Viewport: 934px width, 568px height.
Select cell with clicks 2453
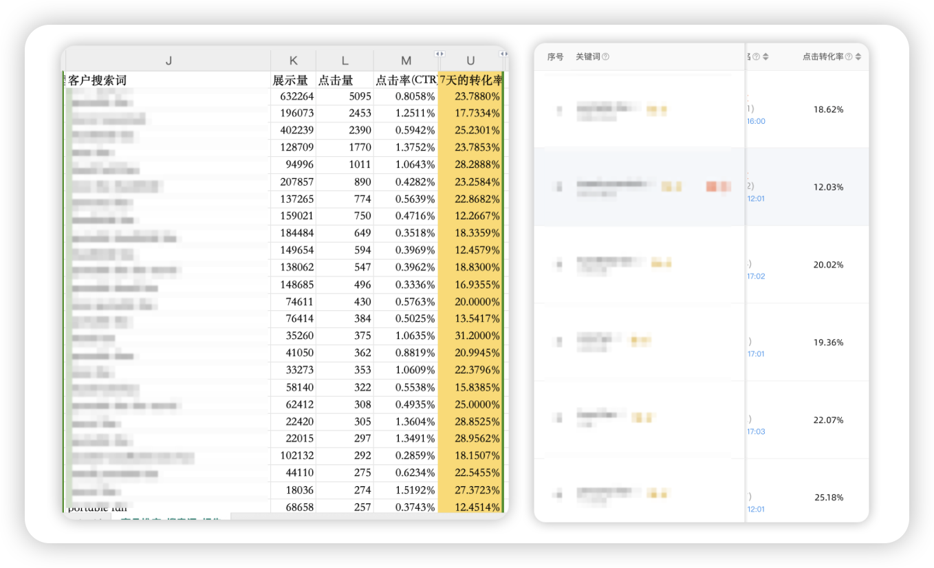(345, 113)
